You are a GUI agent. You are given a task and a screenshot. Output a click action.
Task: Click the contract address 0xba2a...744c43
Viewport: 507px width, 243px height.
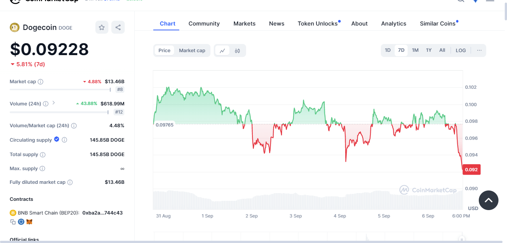coord(102,213)
